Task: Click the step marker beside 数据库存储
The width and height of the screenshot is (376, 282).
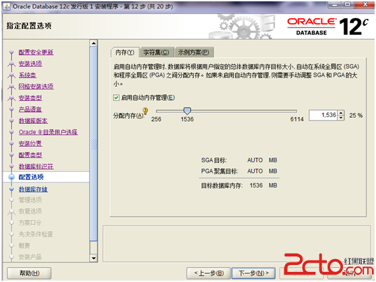Action: 11,189
